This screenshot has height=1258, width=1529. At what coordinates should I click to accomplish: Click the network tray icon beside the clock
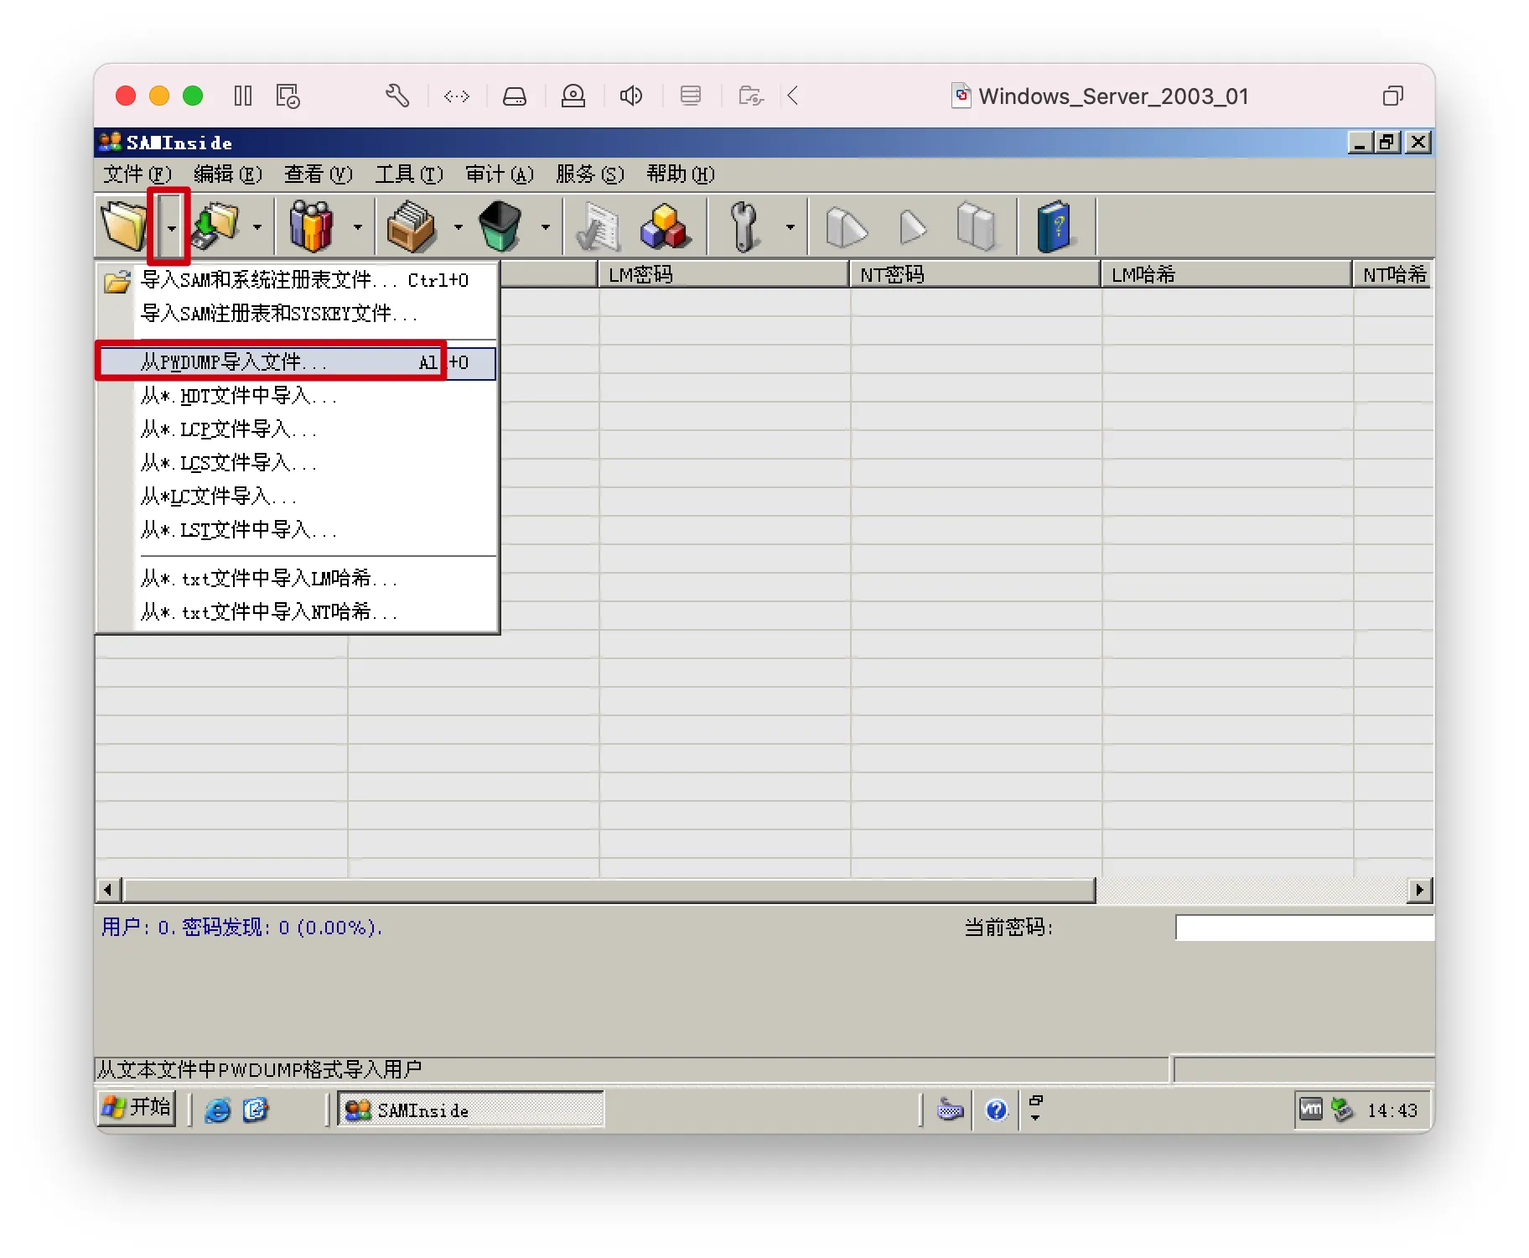[x=1343, y=1110]
